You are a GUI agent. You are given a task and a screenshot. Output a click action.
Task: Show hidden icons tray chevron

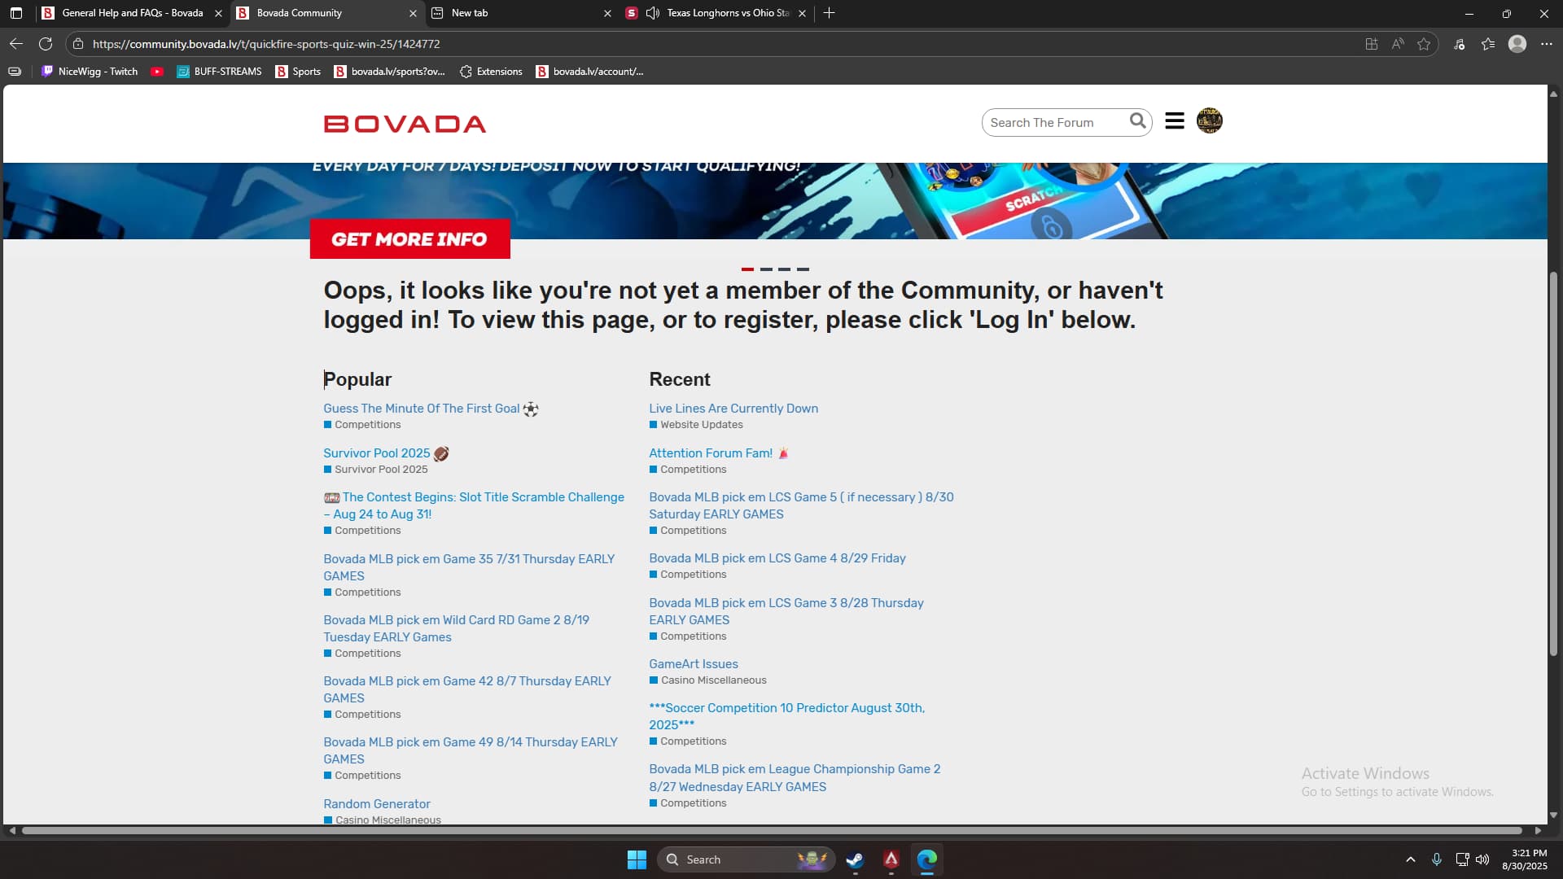click(1410, 859)
